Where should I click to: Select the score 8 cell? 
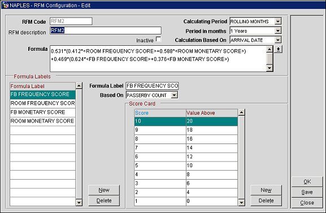tap(160, 139)
